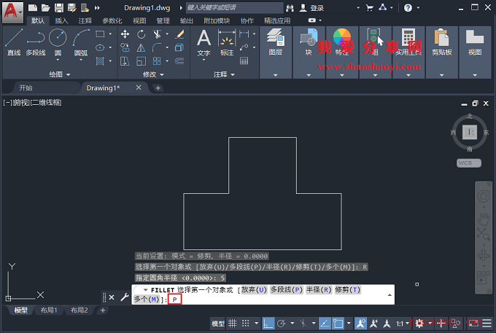Activate the Fillet tool

pyautogui.click(x=157, y=47)
